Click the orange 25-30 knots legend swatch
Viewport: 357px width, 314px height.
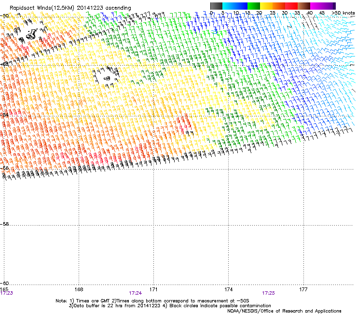point(279,6)
